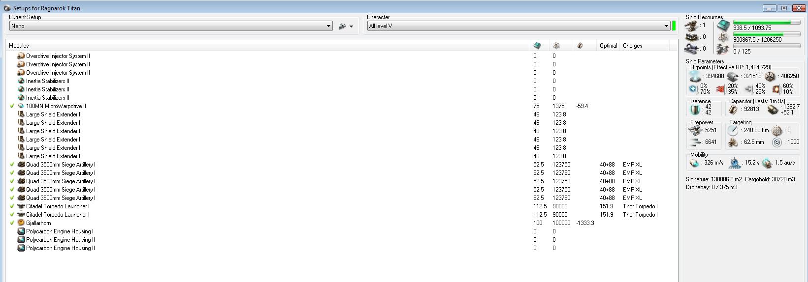Click the 100MN MicroWarpdrive II module icon

click(x=21, y=106)
